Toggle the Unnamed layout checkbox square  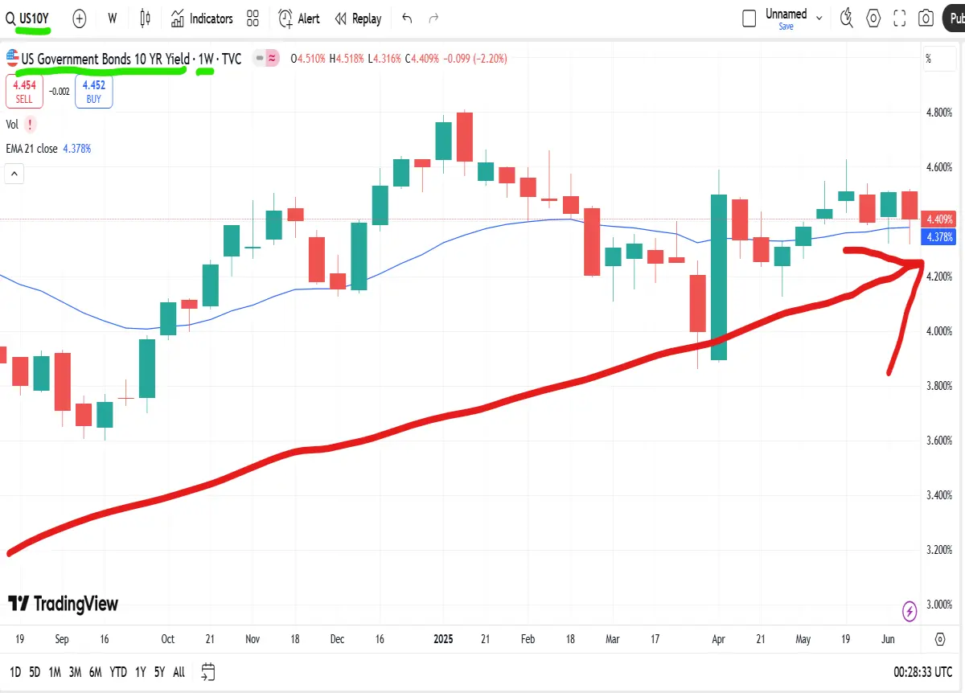click(749, 18)
